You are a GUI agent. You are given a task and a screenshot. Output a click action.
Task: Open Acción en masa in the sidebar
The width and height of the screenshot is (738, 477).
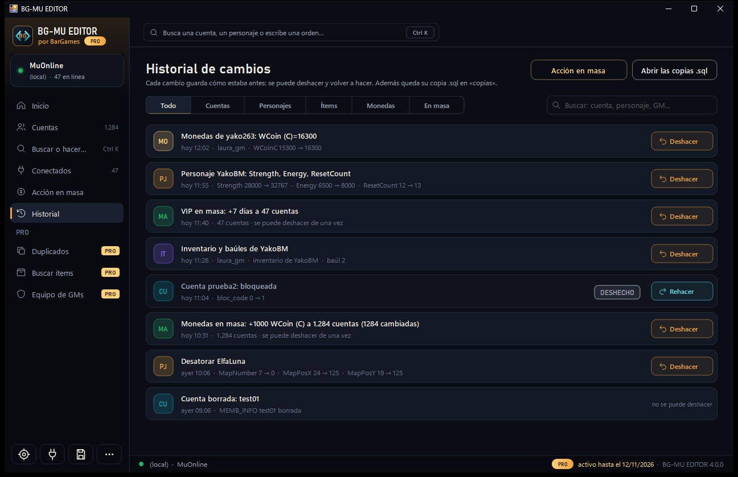pyautogui.click(x=67, y=192)
